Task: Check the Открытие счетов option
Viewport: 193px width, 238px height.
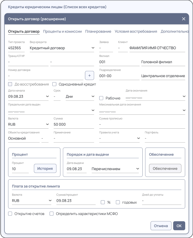Action: 10,214
